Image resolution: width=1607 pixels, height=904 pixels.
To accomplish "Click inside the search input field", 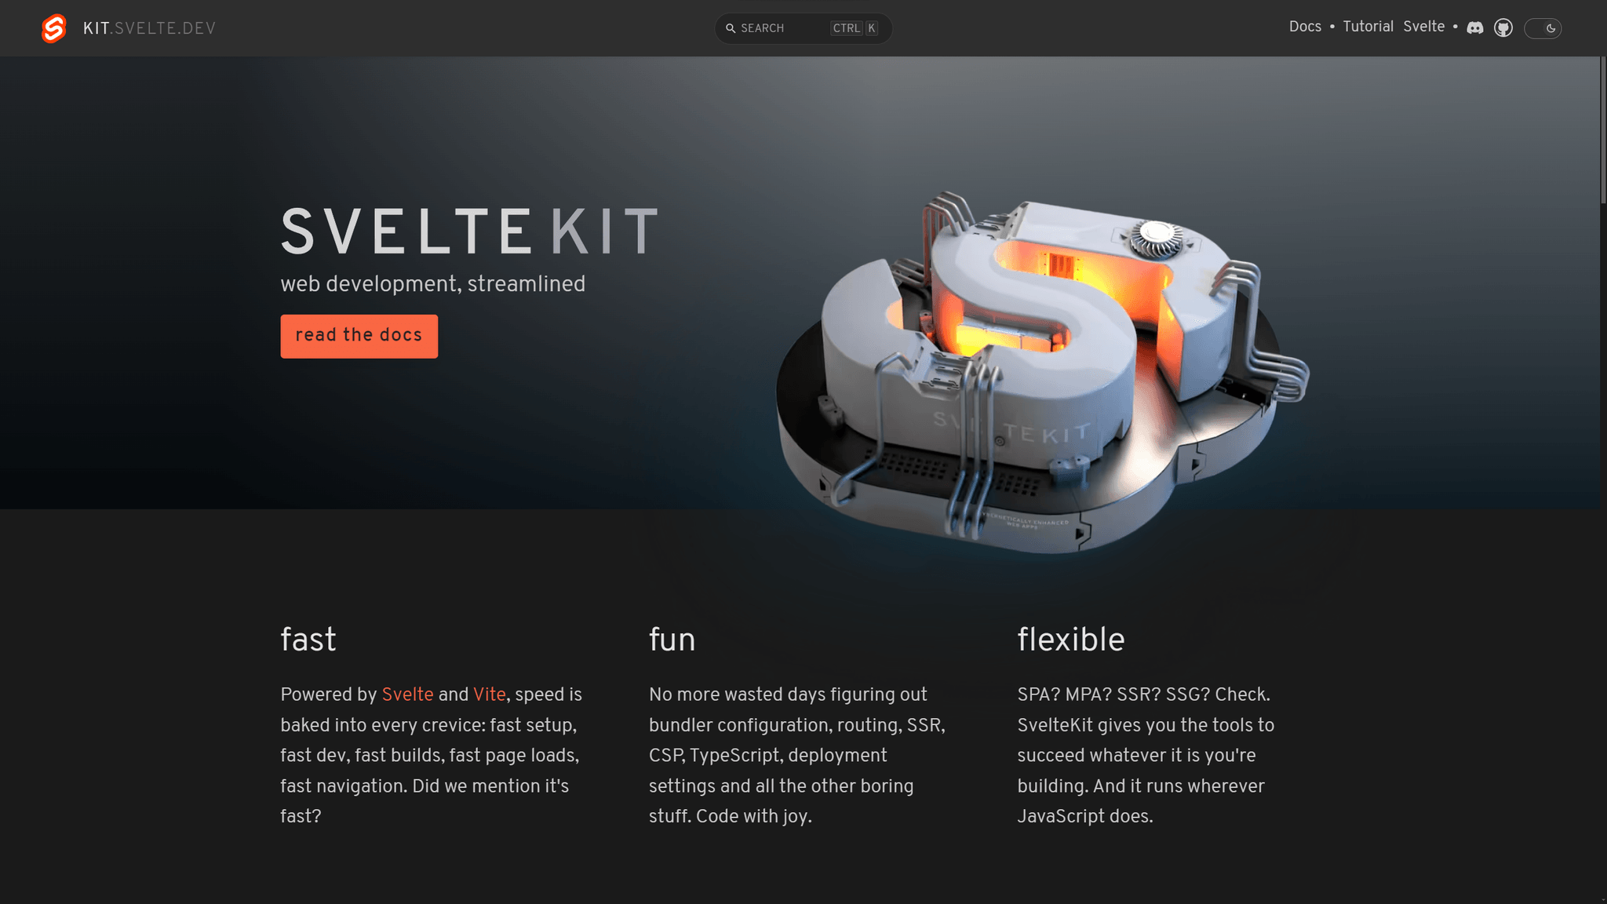I will coord(803,27).
